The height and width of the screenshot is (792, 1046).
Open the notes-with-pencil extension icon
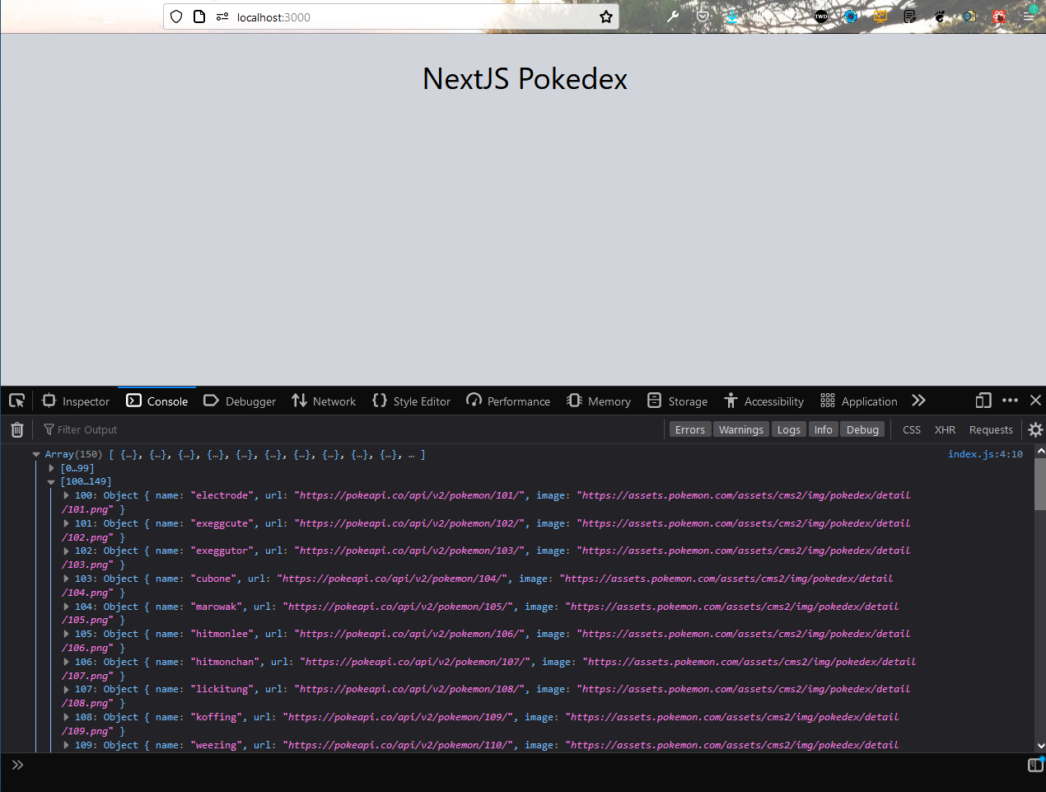(x=910, y=16)
